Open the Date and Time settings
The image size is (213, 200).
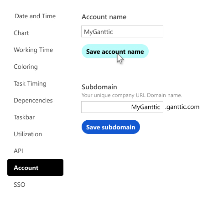35,16
